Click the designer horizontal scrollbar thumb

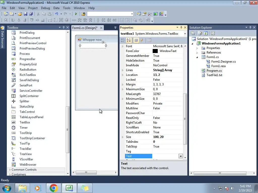pyautogui.click(x=86, y=172)
